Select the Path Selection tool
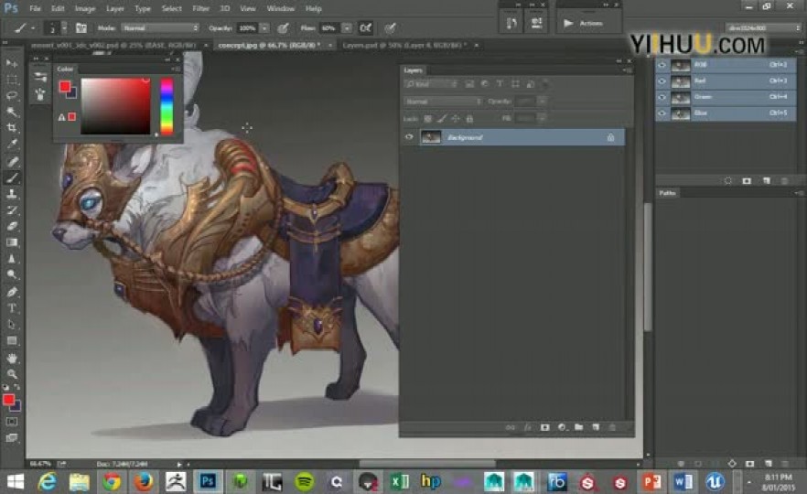Image resolution: width=807 pixels, height=494 pixels. pyautogui.click(x=11, y=325)
